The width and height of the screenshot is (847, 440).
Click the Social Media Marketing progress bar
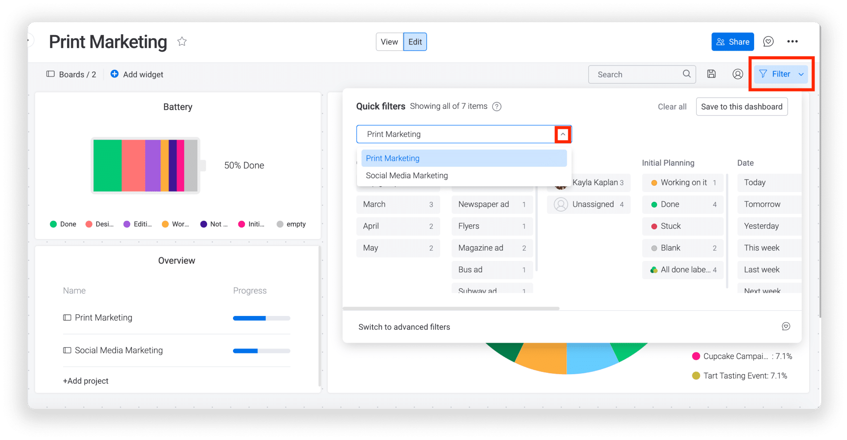(x=261, y=351)
